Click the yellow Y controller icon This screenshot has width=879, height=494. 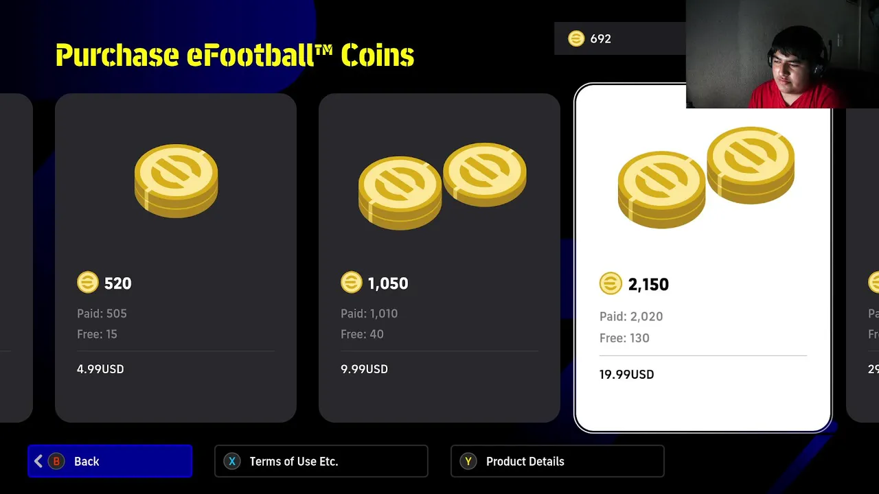tap(468, 462)
